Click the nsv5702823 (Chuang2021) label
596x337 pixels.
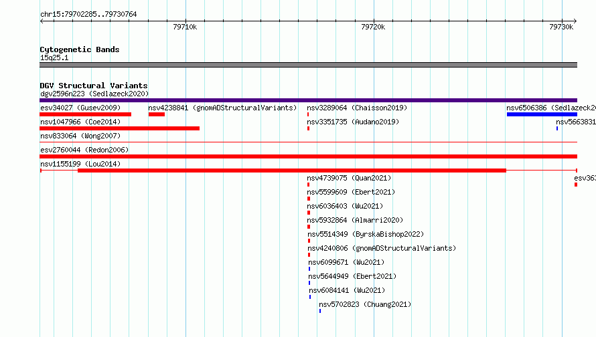365,304
